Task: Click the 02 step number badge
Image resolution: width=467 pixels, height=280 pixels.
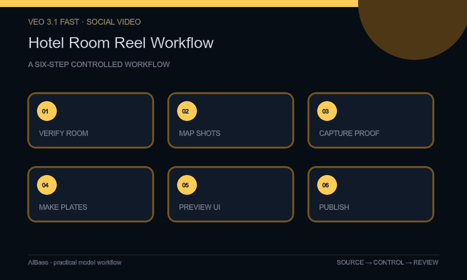Action: 187,111
